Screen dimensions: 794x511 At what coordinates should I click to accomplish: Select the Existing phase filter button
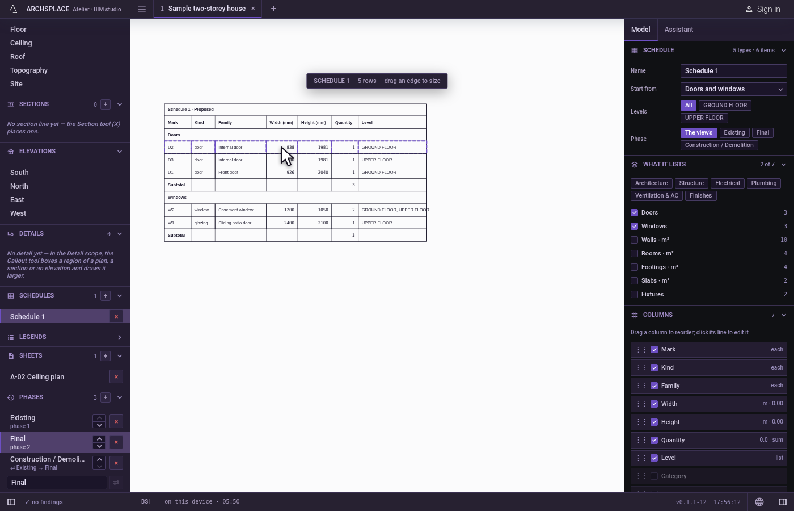[734, 133]
